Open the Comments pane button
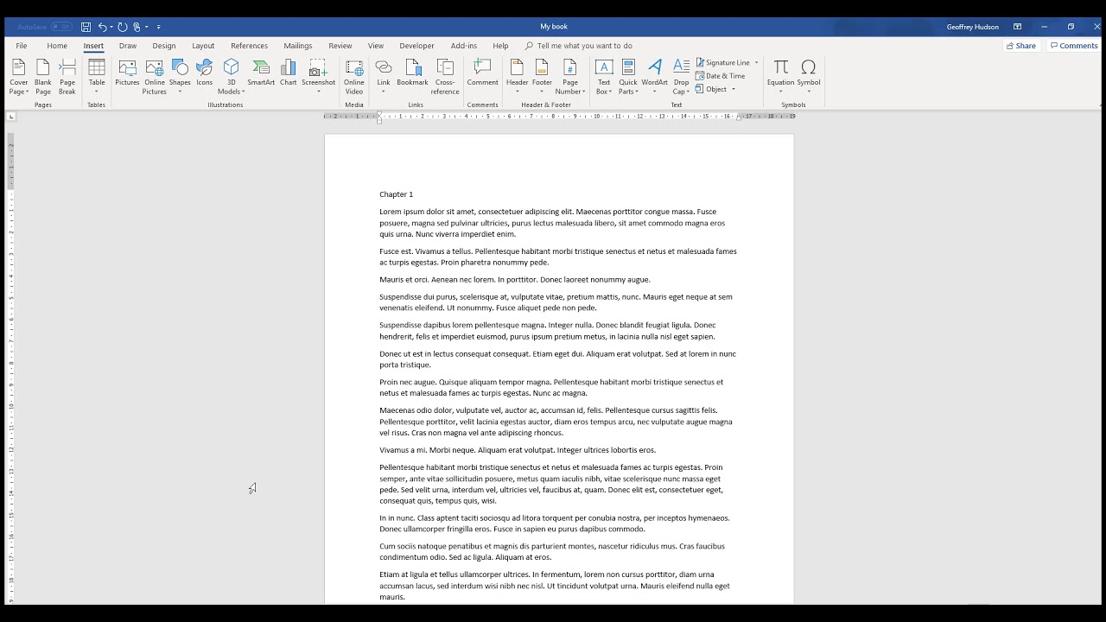The width and height of the screenshot is (1106, 622). coord(1074,46)
